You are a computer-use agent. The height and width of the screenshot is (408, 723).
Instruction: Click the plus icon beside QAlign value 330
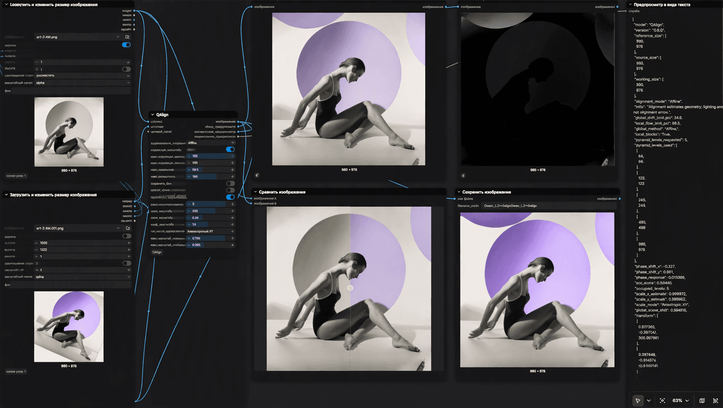(232, 211)
